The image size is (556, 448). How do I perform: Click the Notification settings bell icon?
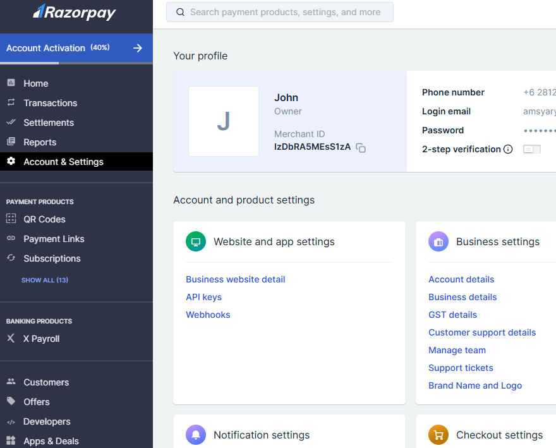[196, 435]
